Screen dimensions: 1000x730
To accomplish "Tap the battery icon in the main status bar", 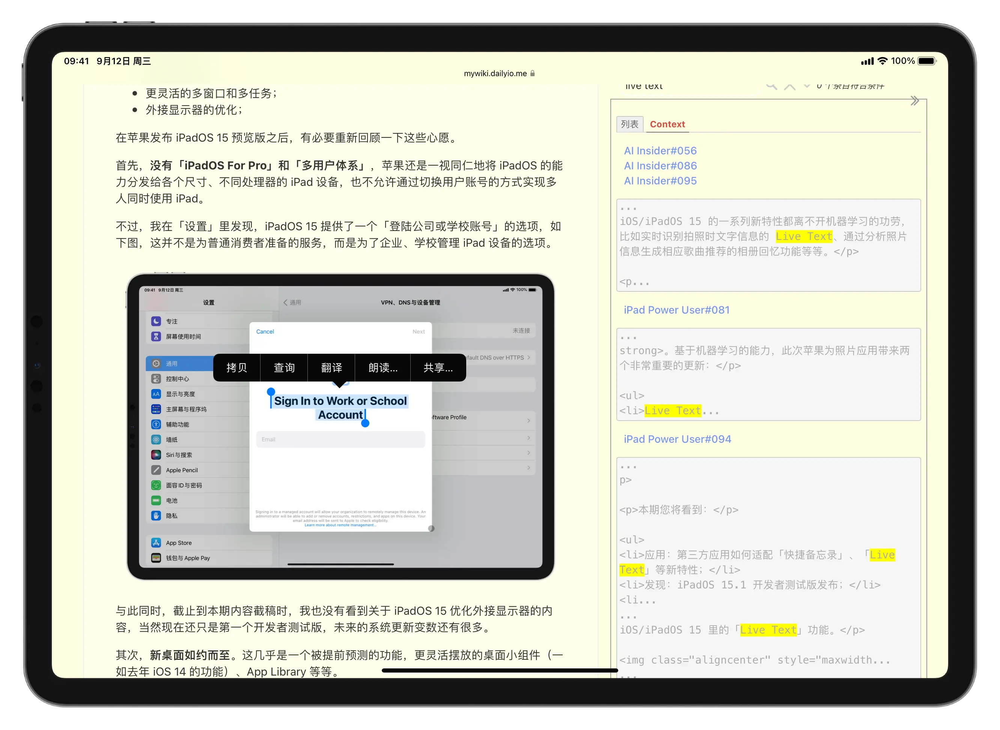I will point(927,61).
